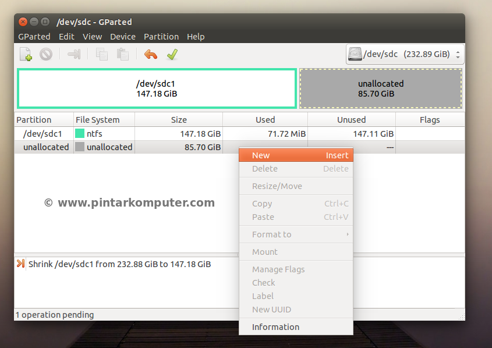Minimize the GParted window
The height and width of the screenshot is (348, 492).
point(34,22)
